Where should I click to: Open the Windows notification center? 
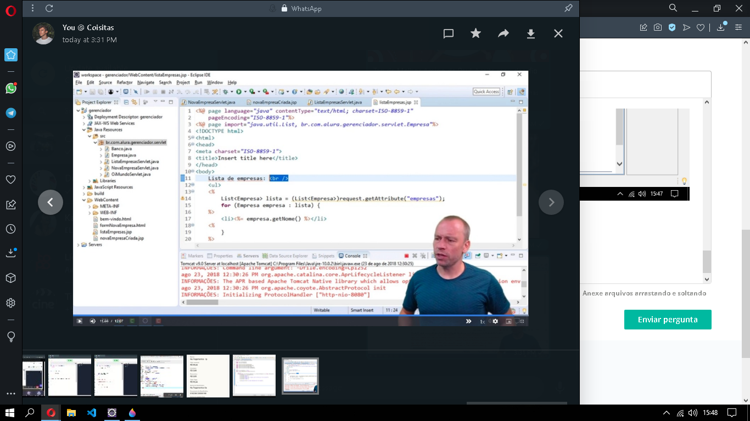[731, 413]
